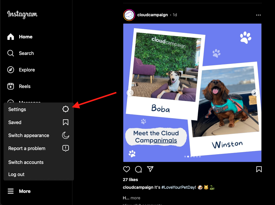Screen dimensions: 275x205
Task: Click the Settings gear icon
Action: 66,109
